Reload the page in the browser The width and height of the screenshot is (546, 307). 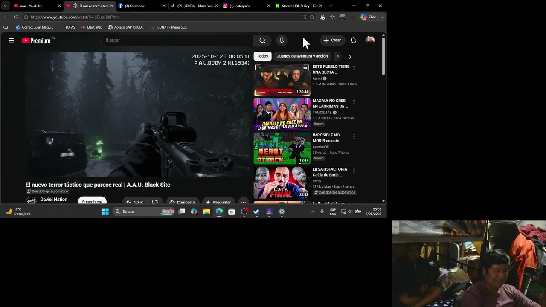click(16, 17)
